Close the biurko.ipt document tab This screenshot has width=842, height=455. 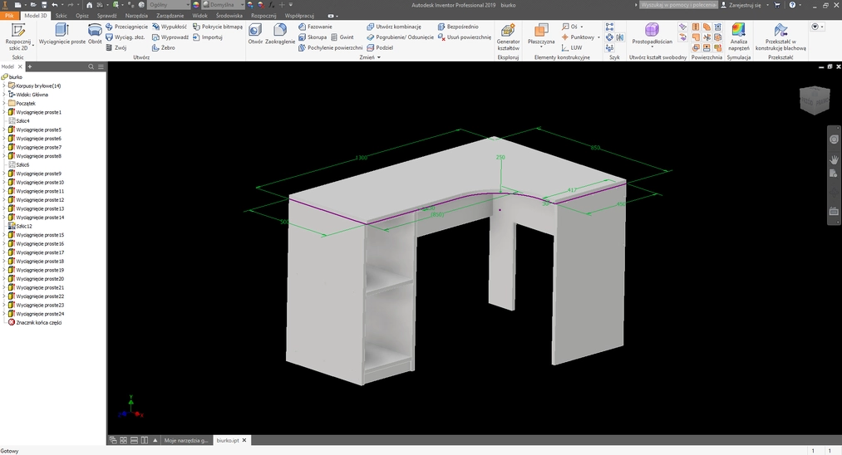tap(244, 440)
